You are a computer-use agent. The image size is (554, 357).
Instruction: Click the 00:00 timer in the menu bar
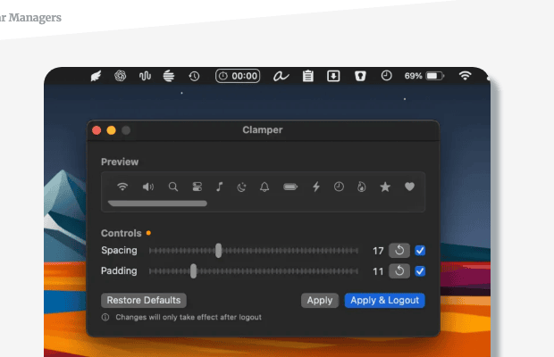[x=238, y=76]
